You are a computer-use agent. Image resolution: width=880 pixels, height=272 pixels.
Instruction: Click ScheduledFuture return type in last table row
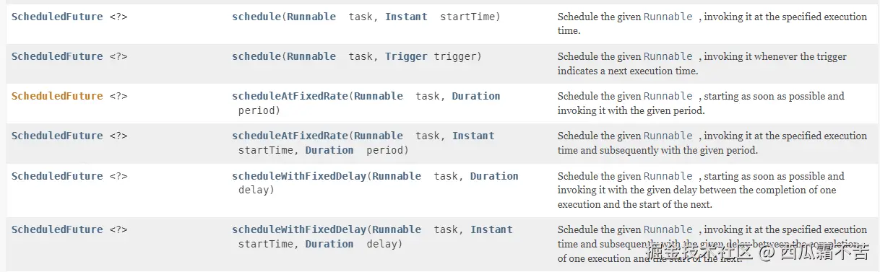57,229
